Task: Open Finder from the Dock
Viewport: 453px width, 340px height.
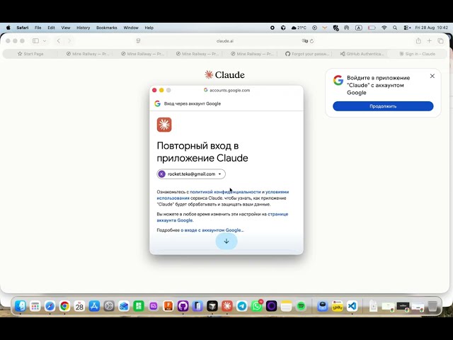Action: pos(21,306)
